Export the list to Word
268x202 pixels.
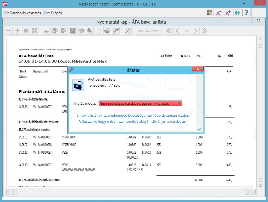[x=64, y=31]
